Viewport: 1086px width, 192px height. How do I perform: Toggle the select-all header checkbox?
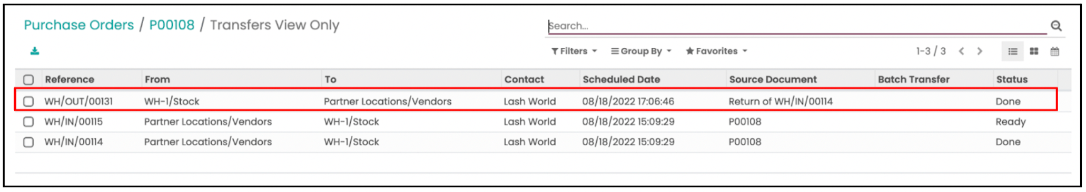[28, 80]
